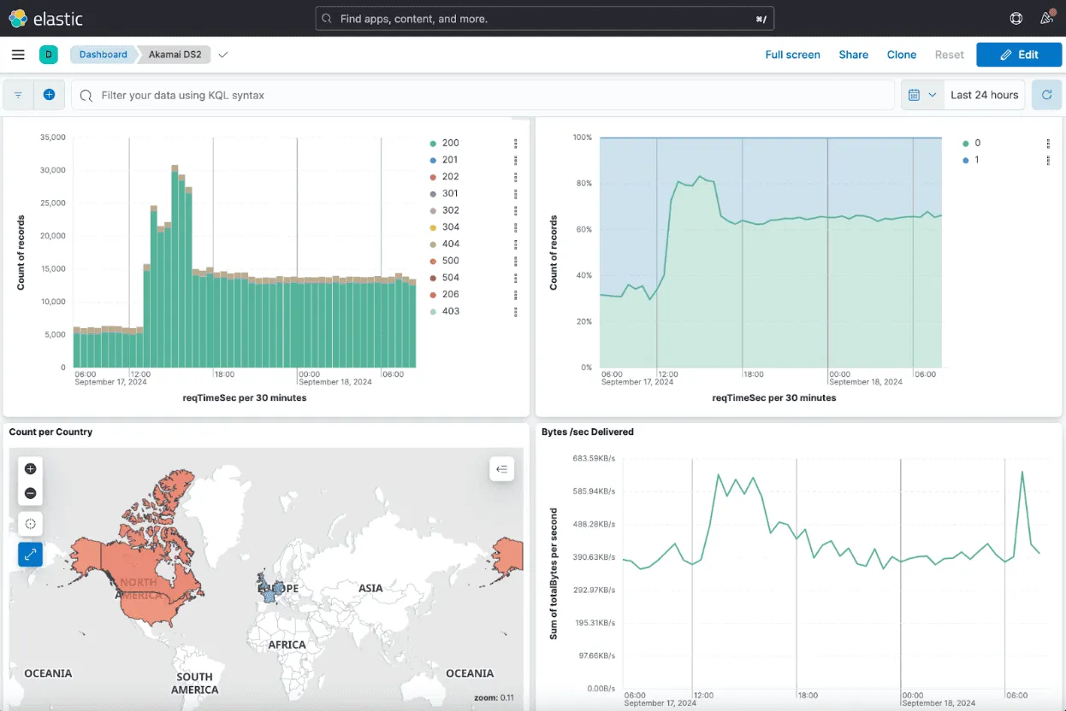This screenshot has height=711, width=1066.
Task: Zoom out on the world map
Action: 30,493
